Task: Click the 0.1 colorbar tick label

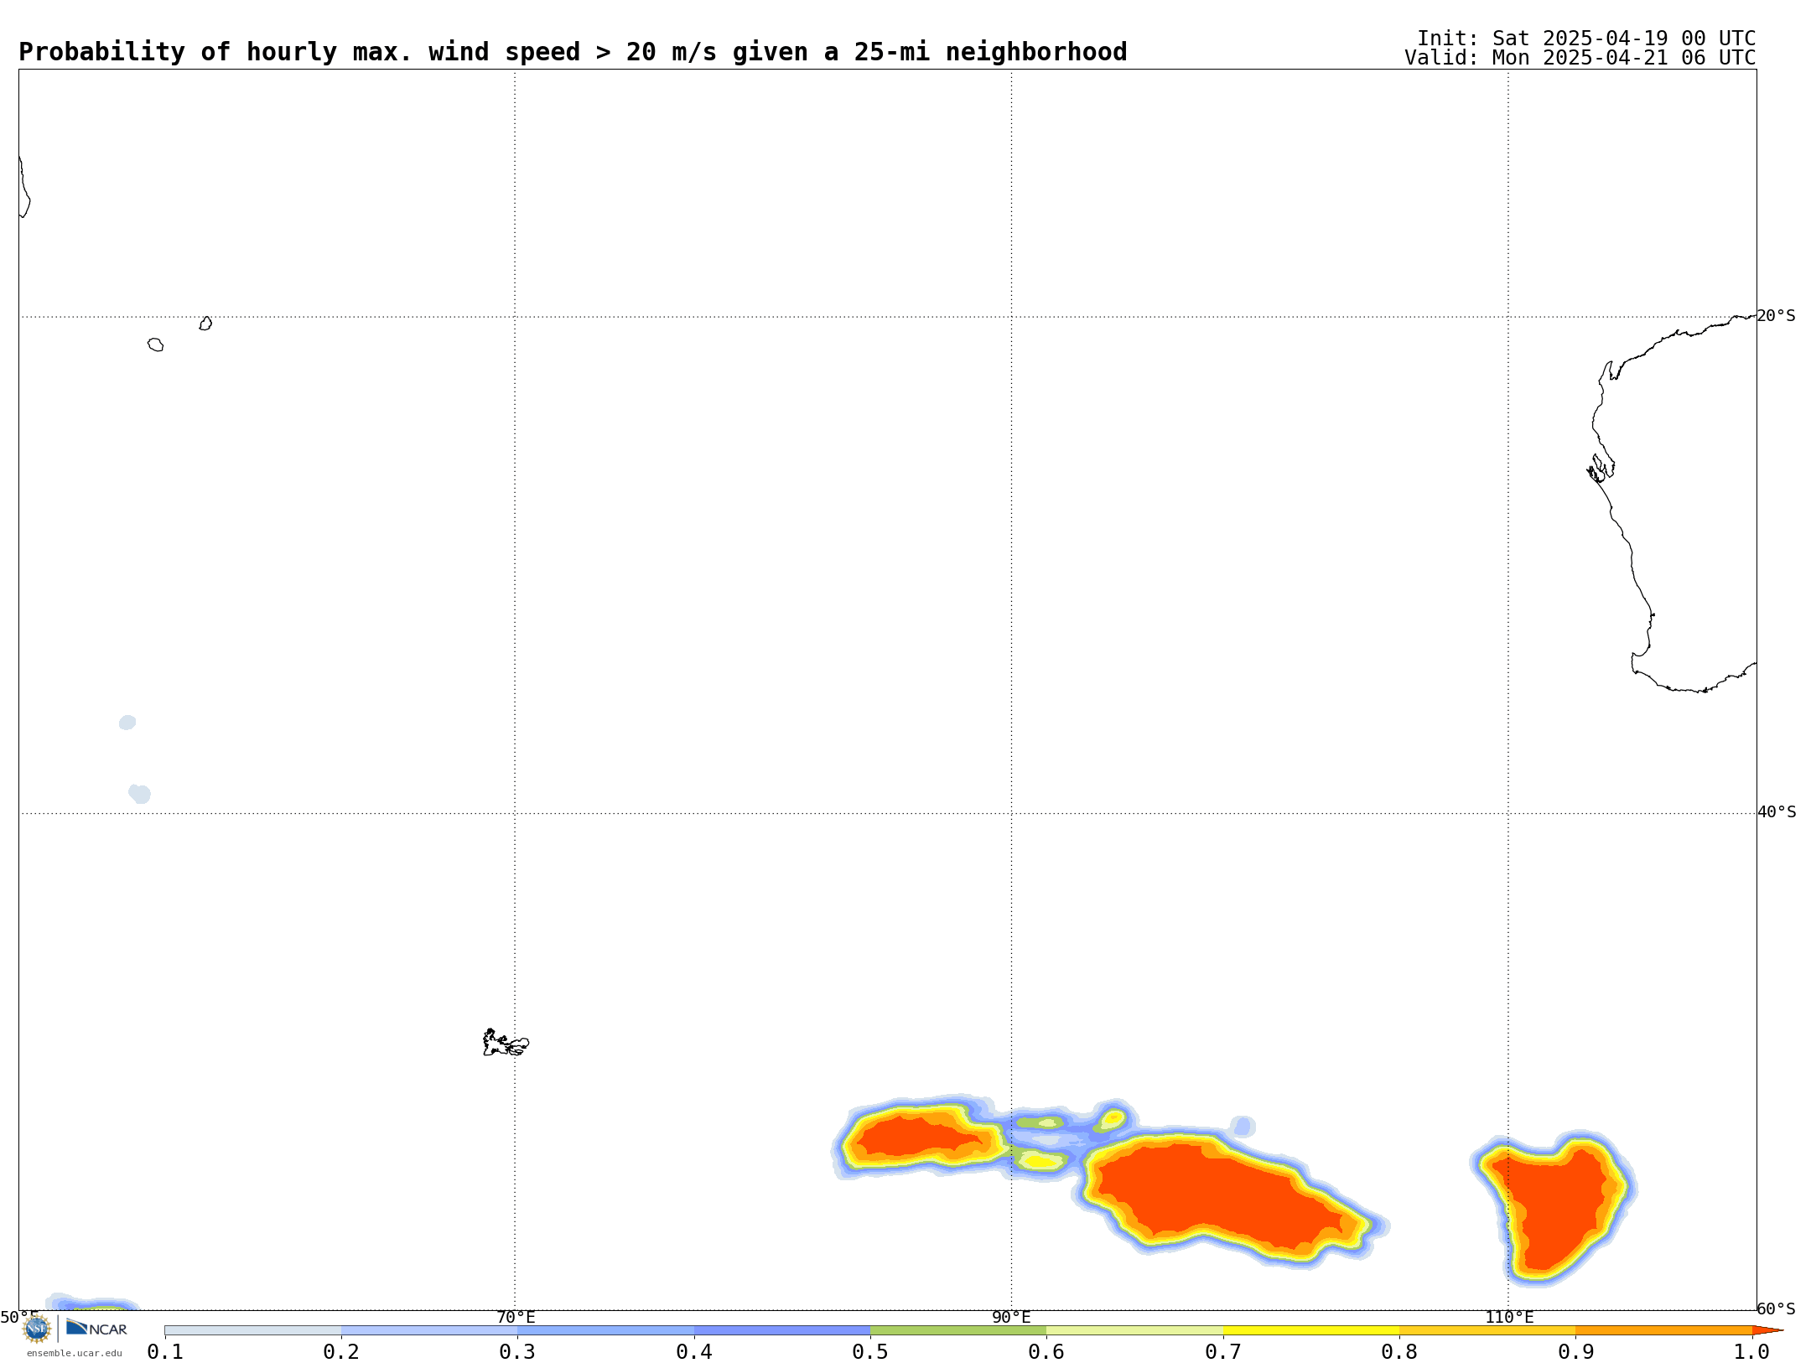Action: point(165,1351)
